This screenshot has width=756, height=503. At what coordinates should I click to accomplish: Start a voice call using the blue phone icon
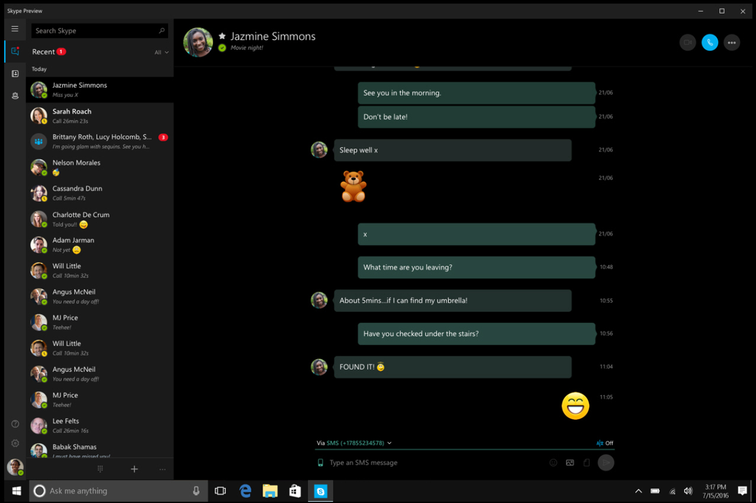[710, 42]
